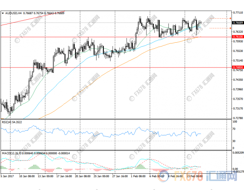Click the black 0.76689 current price tag

237,23
